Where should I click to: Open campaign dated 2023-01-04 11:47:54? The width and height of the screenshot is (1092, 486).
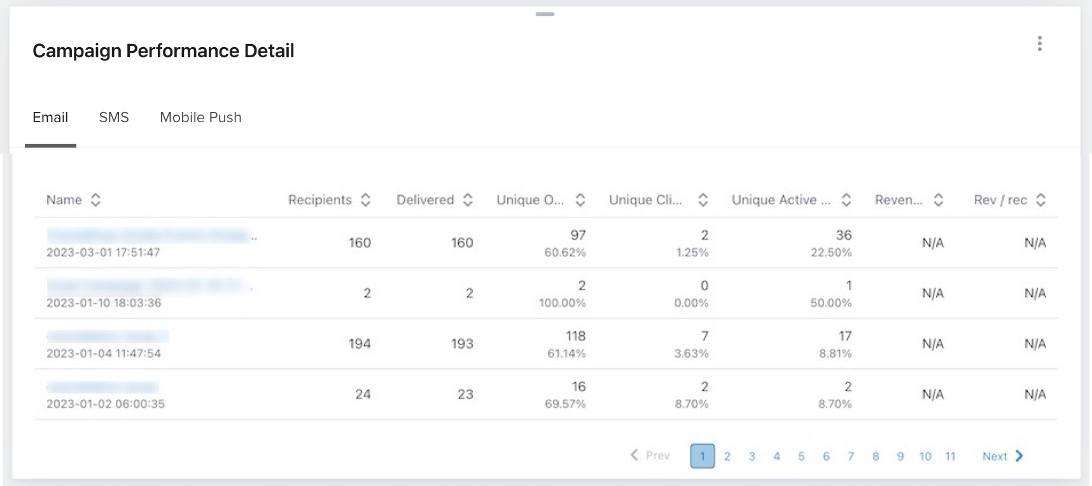click(x=107, y=337)
